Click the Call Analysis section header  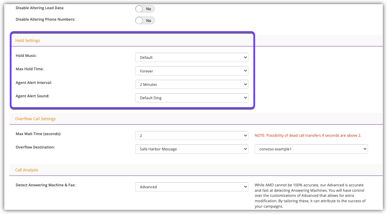click(x=27, y=170)
